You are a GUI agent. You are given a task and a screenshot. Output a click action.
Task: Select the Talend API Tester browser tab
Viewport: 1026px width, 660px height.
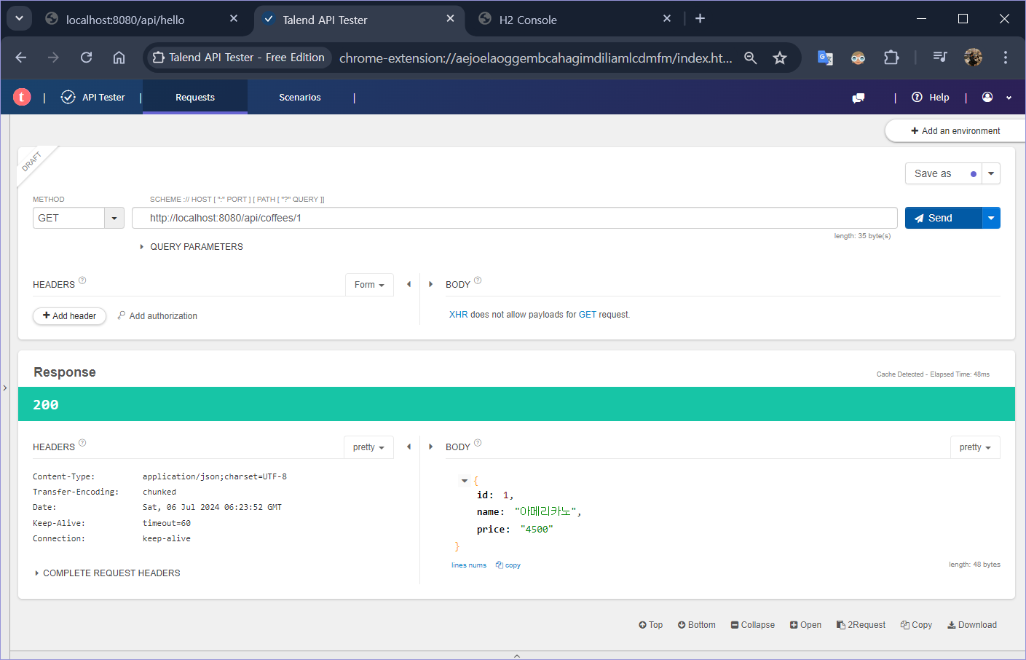(359, 20)
